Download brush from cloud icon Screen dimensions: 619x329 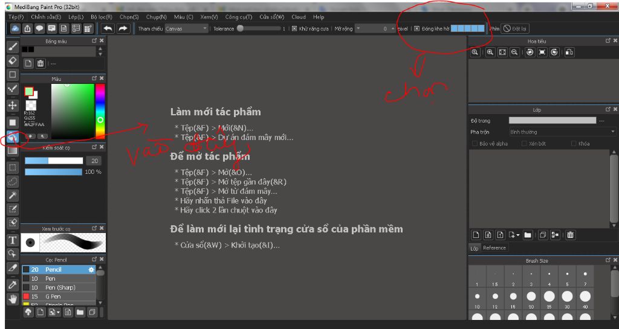28,312
